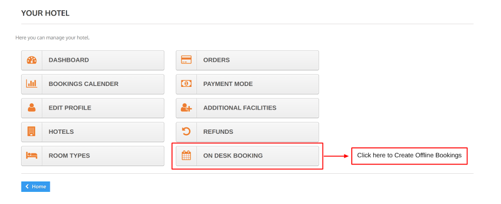Screen dimensions: 501x204
Task: Open the DASHBOARD menu button
Action: (92, 60)
